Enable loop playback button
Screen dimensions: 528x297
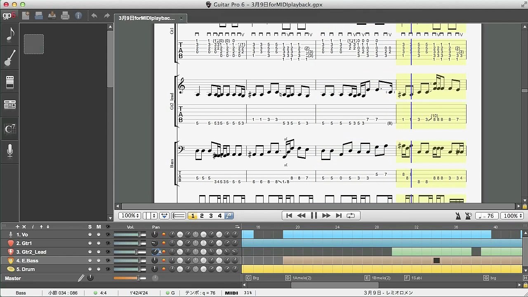click(x=351, y=216)
